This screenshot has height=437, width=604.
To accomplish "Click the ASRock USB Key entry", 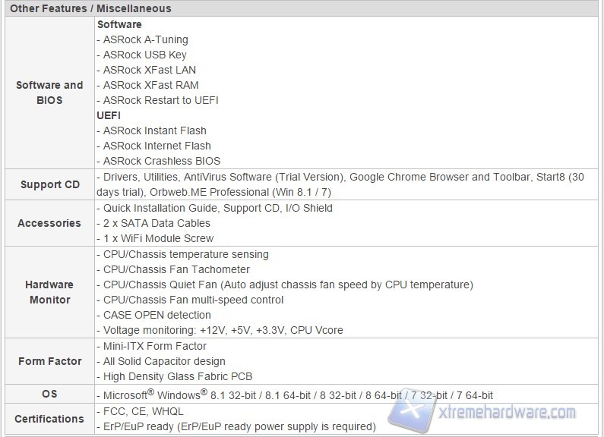I will (x=142, y=55).
